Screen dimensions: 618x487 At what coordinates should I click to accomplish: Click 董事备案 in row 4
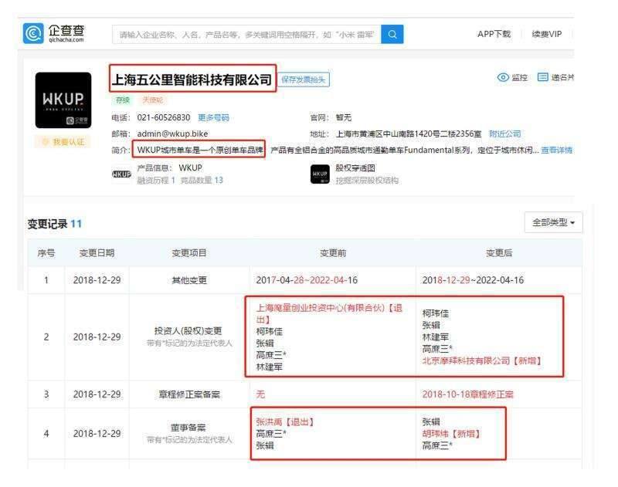coord(188,428)
